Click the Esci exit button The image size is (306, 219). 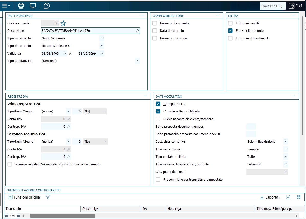coord(296,6)
